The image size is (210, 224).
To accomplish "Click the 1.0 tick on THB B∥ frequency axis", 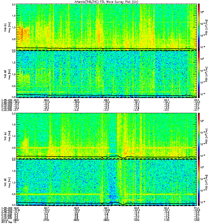I will pyautogui.click(x=14, y=74).
